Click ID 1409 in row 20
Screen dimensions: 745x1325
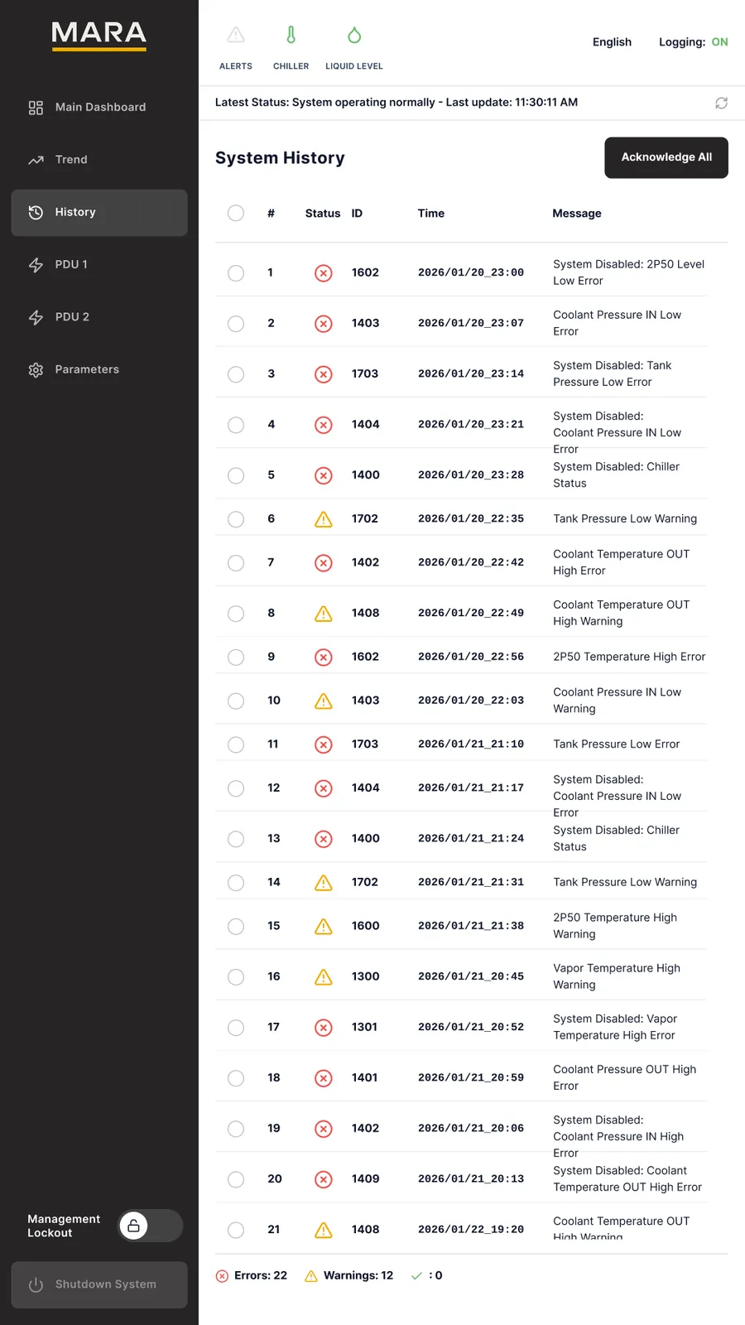pyautogui.click(x=365, y=1179)
